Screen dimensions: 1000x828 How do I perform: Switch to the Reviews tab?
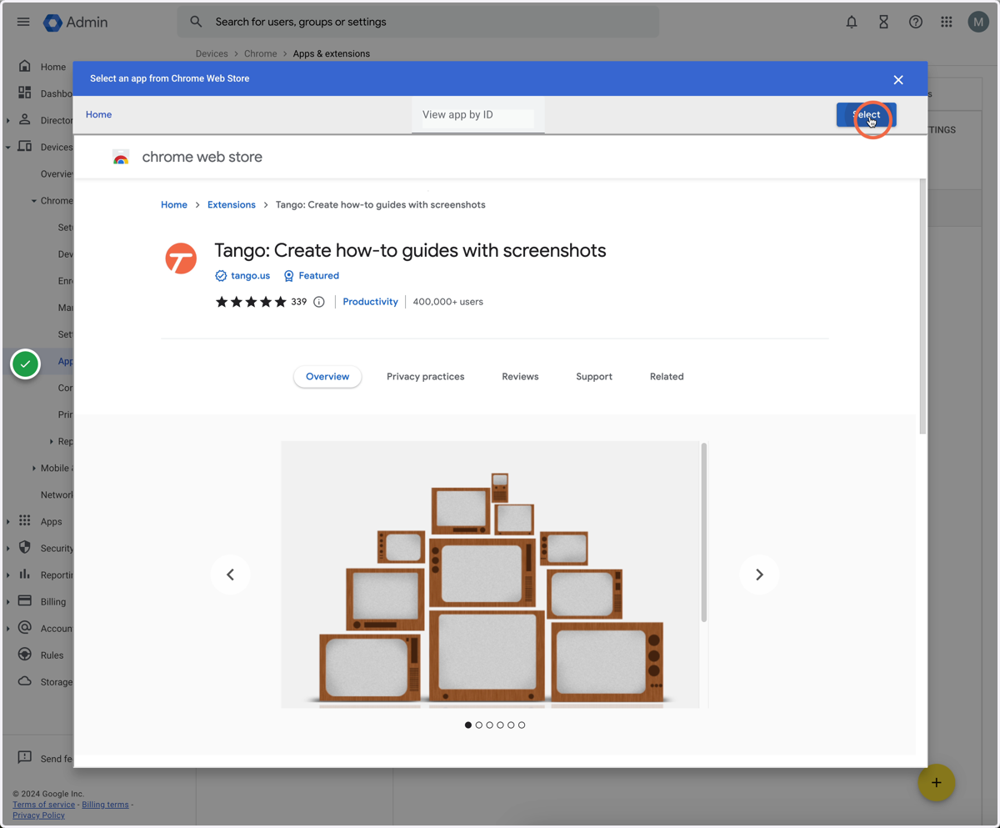(x=520, y=377)
